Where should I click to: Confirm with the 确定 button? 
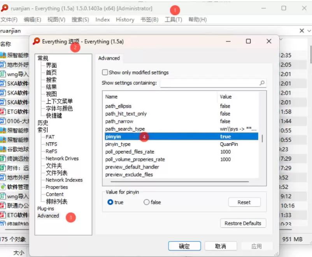coord(184,246)
